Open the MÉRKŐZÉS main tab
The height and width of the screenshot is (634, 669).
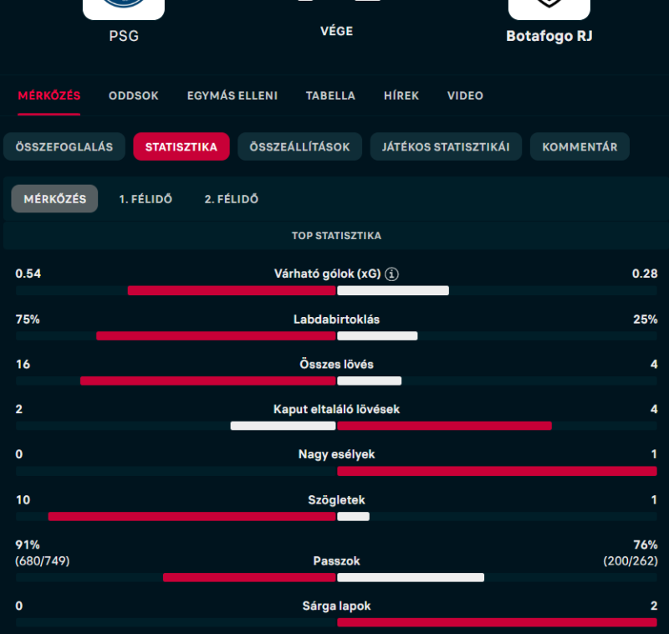pyautogui.click(x=49, y=95)
